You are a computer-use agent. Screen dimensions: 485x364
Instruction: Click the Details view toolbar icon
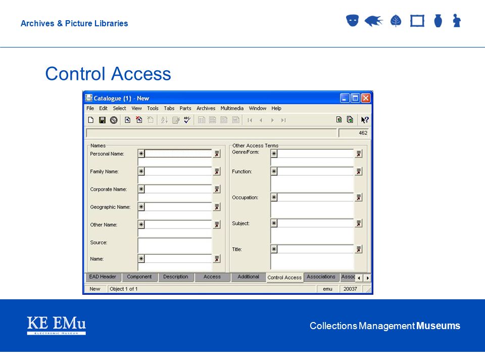[202, 120]
